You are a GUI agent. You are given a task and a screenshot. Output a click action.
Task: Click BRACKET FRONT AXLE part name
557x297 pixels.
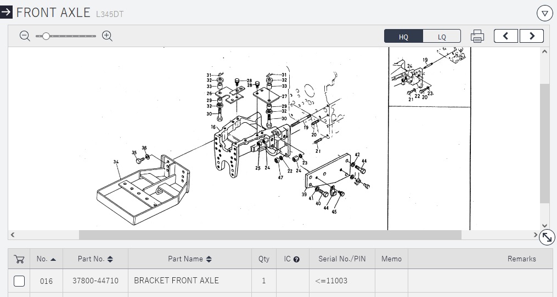tap(176, 281)
